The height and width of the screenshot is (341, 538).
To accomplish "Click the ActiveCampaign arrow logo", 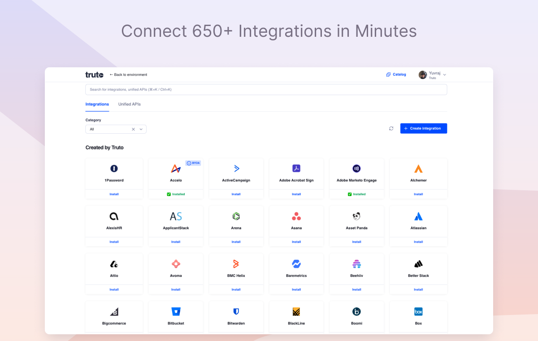I will [236, 169].
